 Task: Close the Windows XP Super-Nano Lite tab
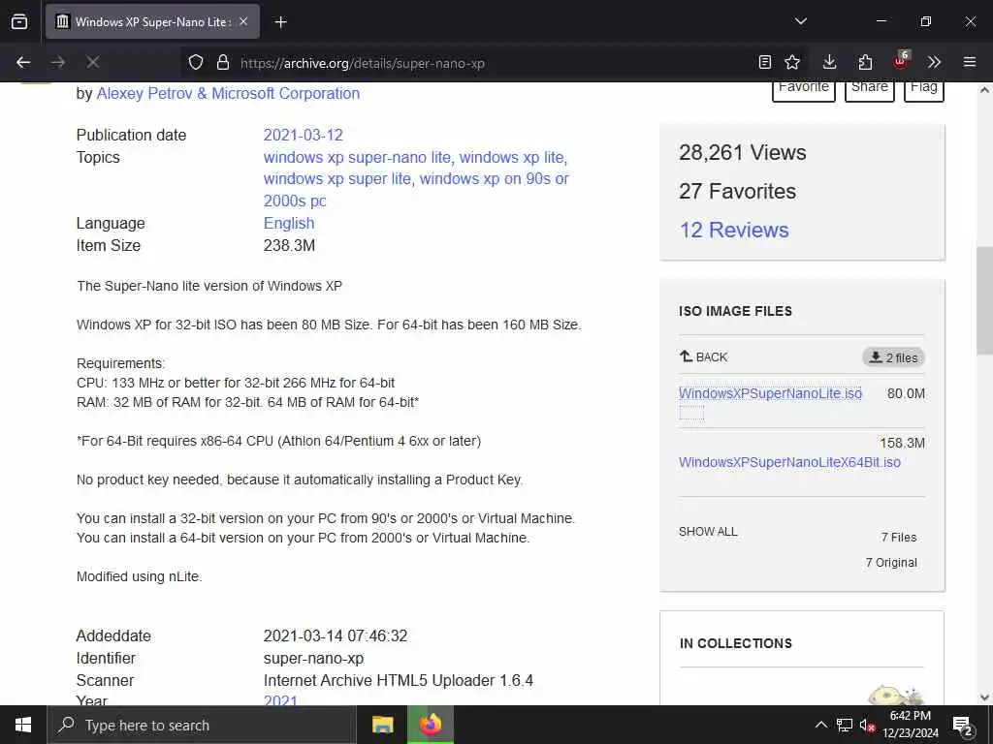coord(243,21)
